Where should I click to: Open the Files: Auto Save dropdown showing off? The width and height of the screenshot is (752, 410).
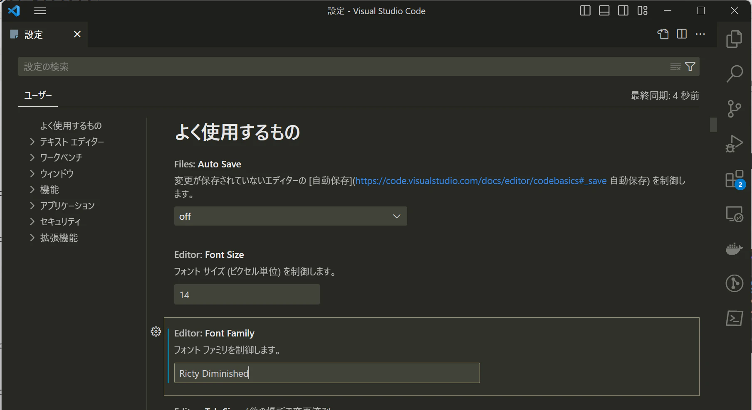pos(290,216)
